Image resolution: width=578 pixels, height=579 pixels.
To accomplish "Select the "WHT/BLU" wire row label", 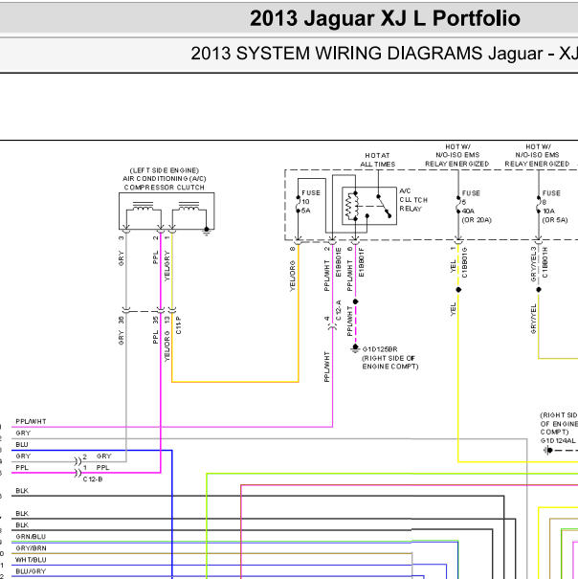I will [31, 560].
